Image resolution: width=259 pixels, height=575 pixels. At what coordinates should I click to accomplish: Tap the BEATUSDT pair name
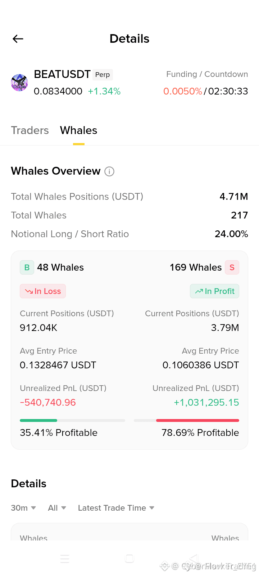62,74
